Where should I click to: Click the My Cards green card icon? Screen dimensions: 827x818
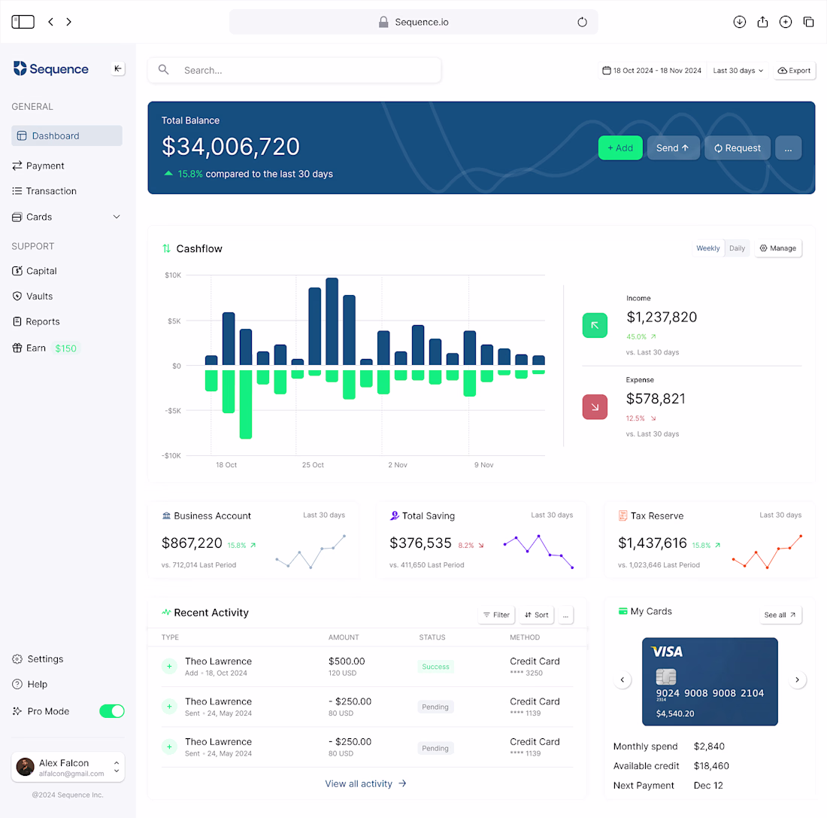[x=623, y=611]
